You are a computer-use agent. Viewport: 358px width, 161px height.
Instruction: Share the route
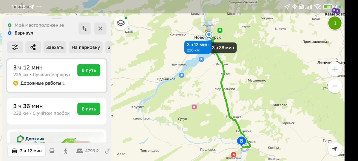pyautogui.click(x=33, y=47)
